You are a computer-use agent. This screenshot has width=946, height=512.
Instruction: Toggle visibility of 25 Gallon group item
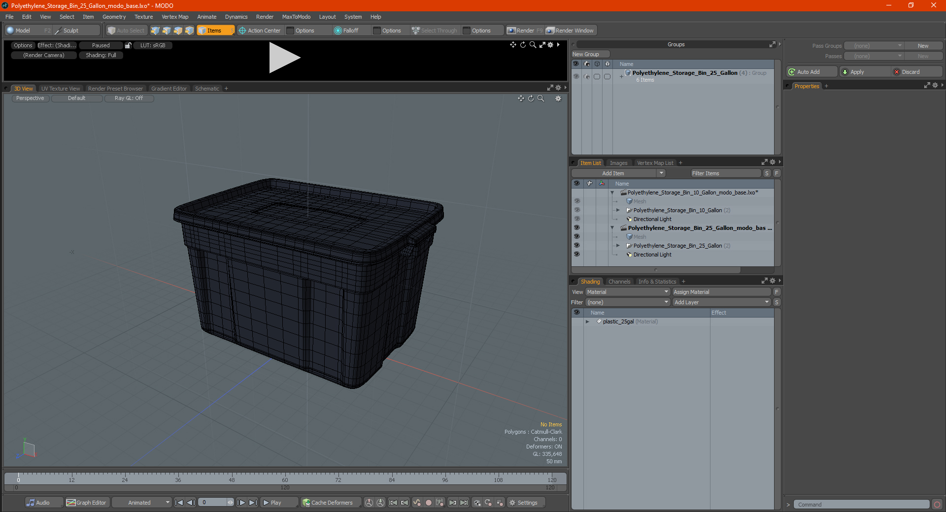pyautogui.click(x=576, y=246)
